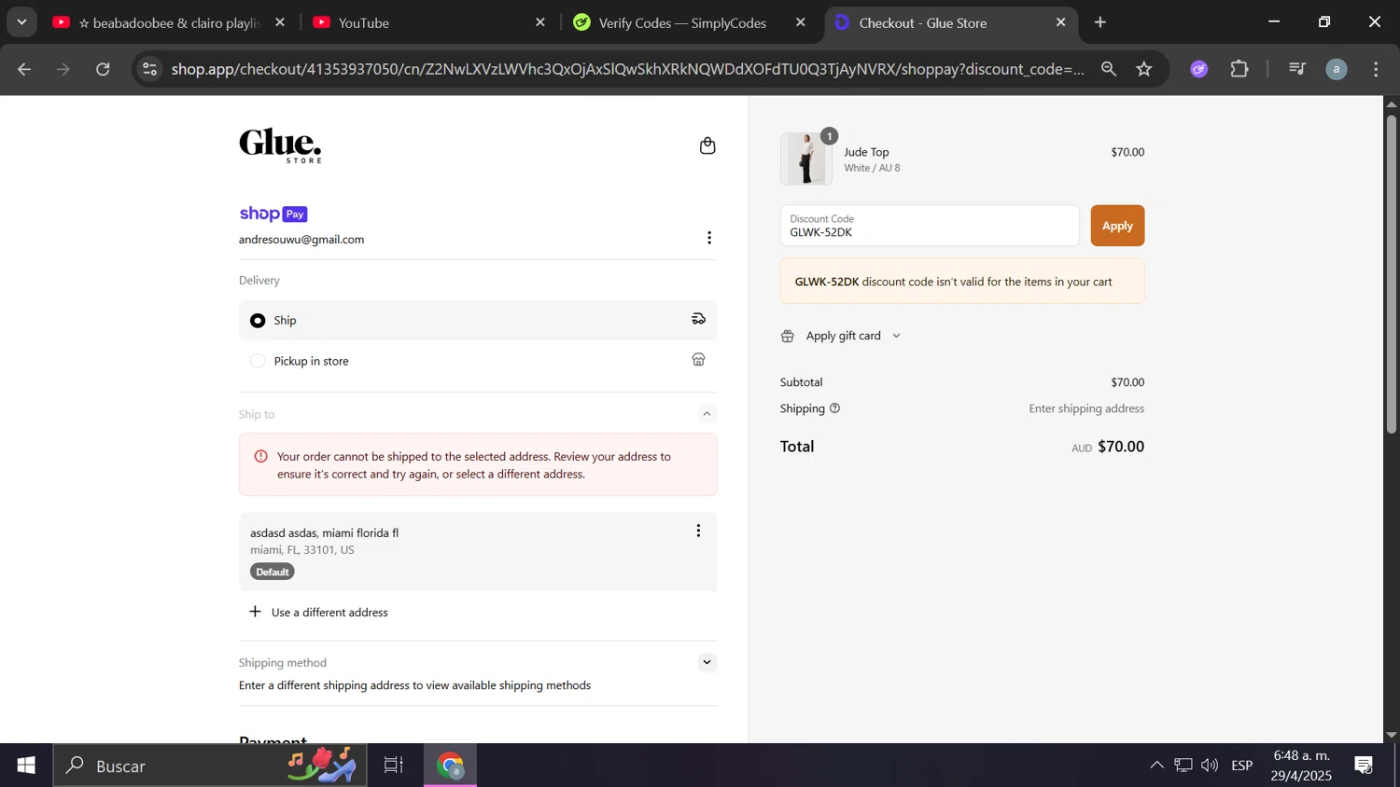Screen dimensions: 1400x787
Task: Click the browser address bar URL
Action: coord(627,69)
